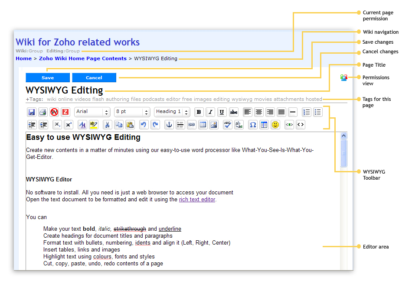Click the "wysiwyg" tag
Screen dimensions: 412x284
pos(242,99)
